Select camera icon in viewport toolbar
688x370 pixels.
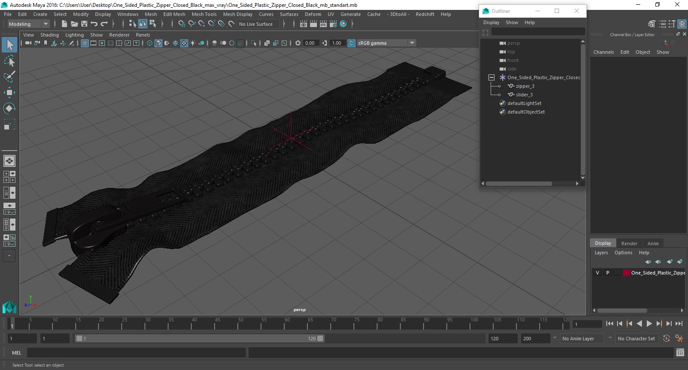[28, 43]
